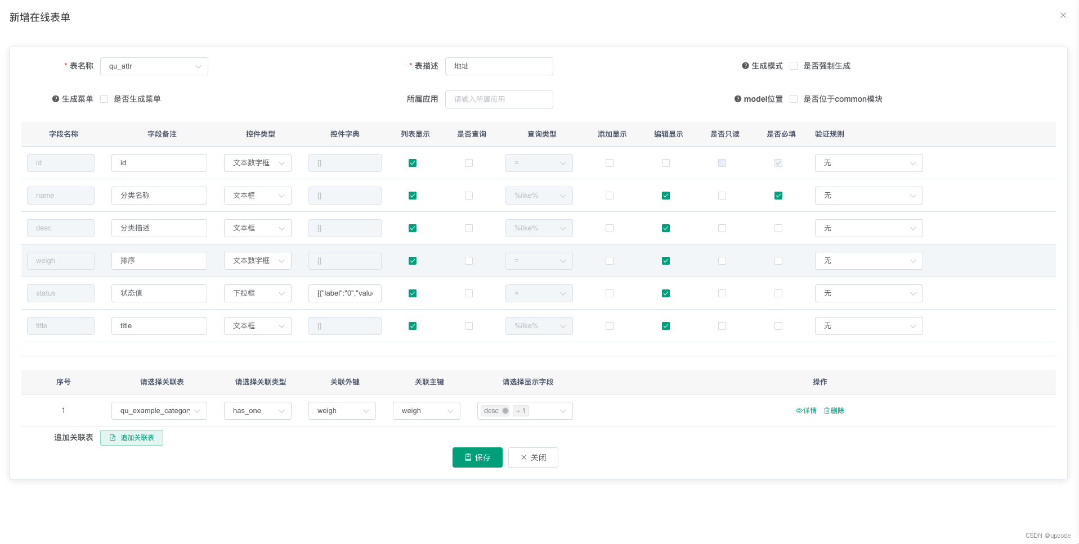Click the file icon in 追加关联表 button
1079x544 pixels.
[114, 438]
